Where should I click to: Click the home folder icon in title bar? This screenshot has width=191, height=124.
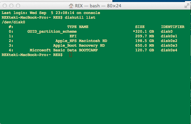coord(71,6)
